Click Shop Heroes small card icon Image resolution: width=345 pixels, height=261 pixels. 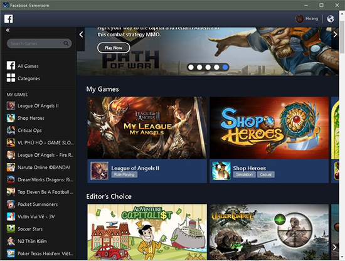tap(221, 171)
